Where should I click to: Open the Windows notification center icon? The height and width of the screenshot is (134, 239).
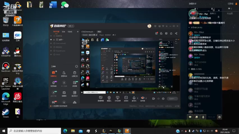click(x=234, y=131)
